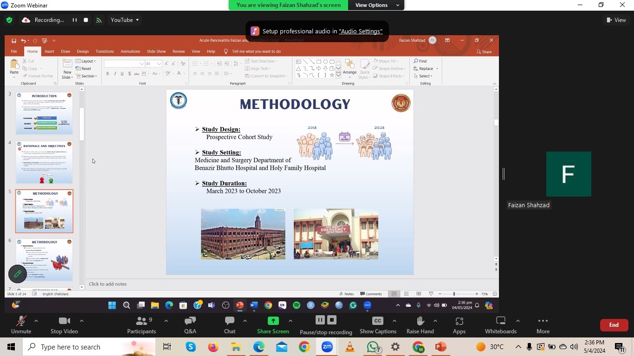This screenshot has width=634, height=356.
Task: Select the Insert ribbon tab
Action: (49, 51)
